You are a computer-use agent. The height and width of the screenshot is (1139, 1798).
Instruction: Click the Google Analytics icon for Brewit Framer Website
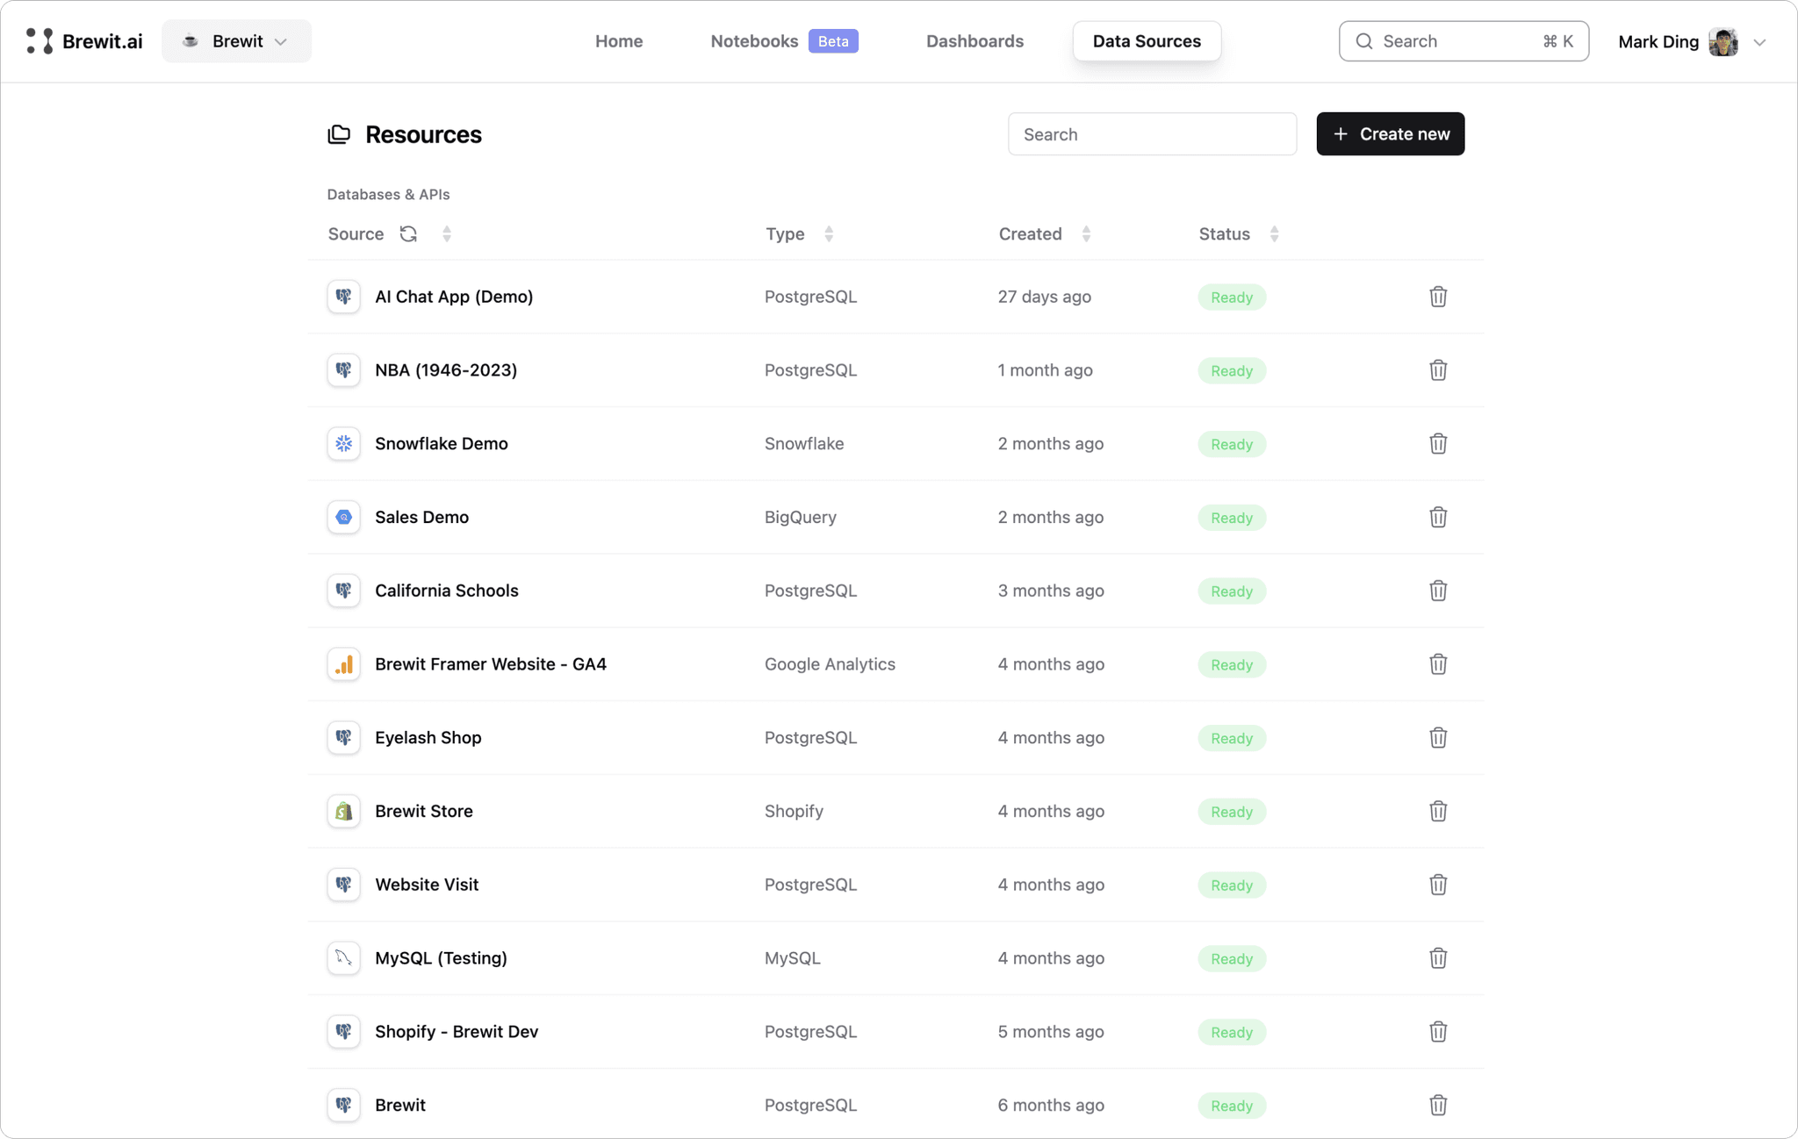coord(343,664)
